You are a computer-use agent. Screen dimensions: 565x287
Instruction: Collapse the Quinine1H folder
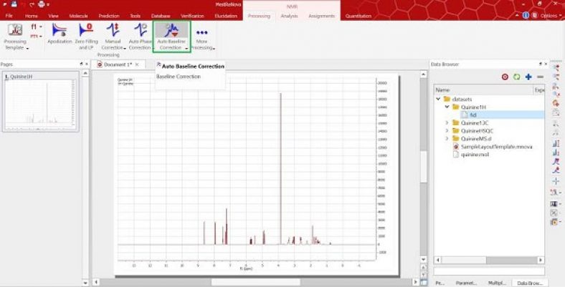pos(447,107)
